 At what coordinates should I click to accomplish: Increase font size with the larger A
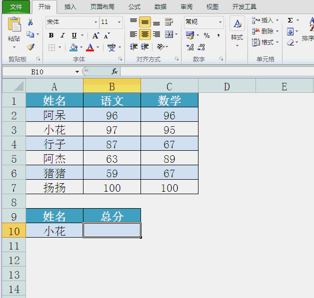(95, 36)
